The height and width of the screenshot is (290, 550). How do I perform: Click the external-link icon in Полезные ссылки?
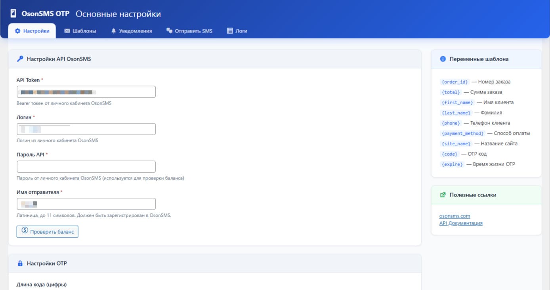(443, 195)
